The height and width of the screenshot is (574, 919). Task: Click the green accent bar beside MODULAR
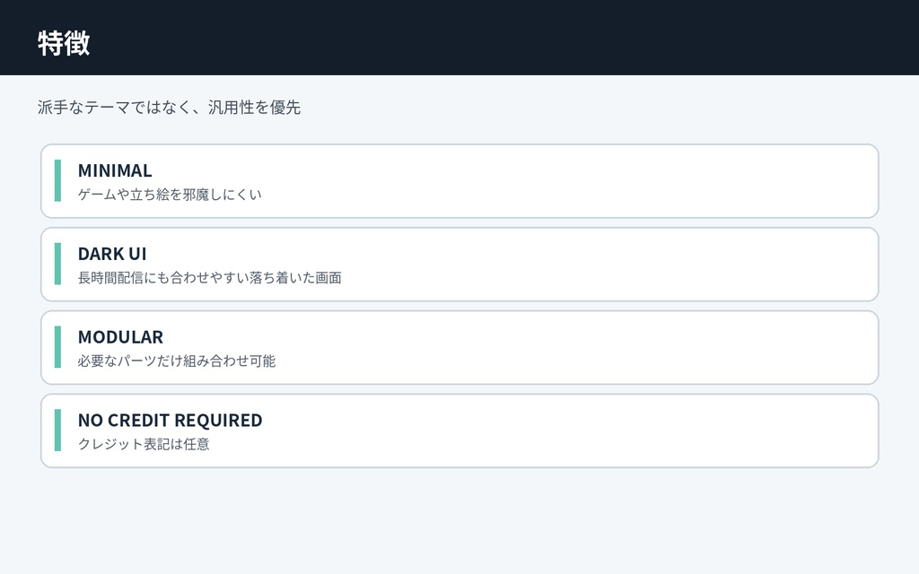point(57,347)
